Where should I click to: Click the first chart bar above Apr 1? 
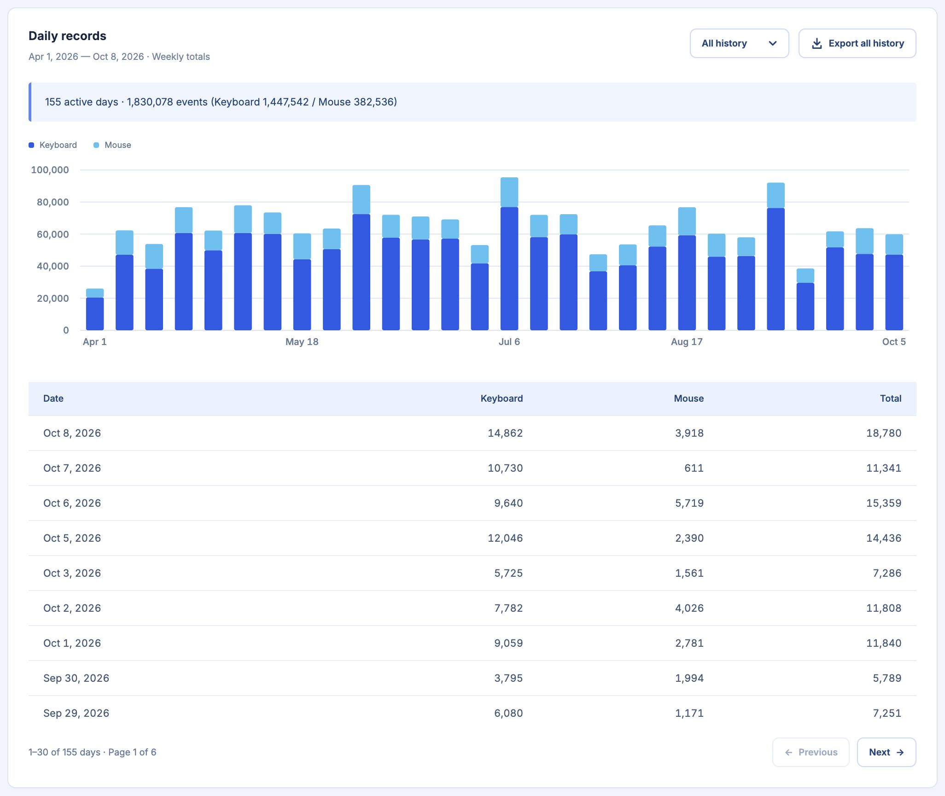tap(95, 310)
